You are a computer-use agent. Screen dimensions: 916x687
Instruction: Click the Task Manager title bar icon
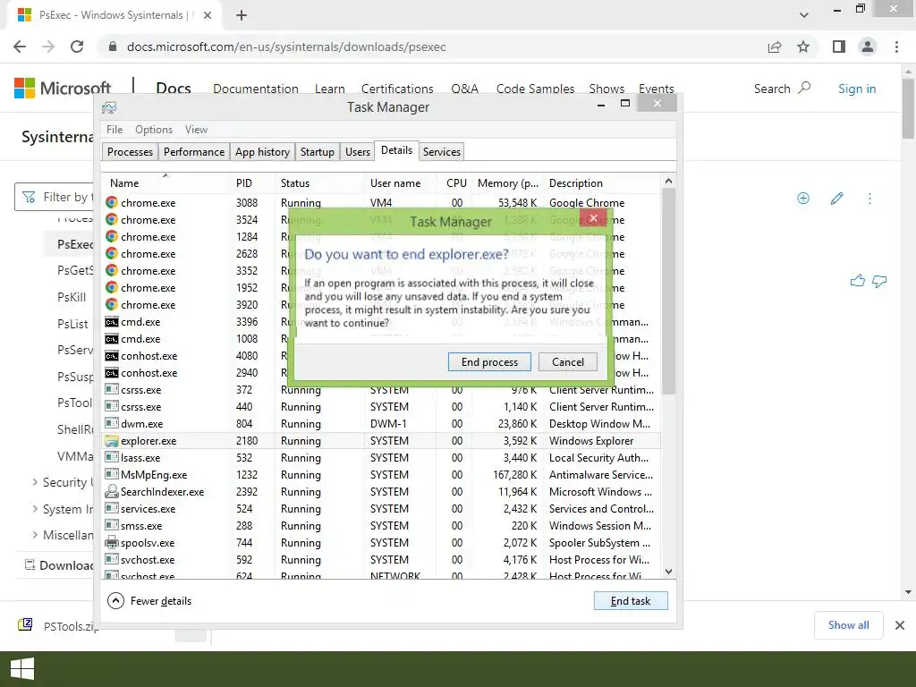coord(109,107)
